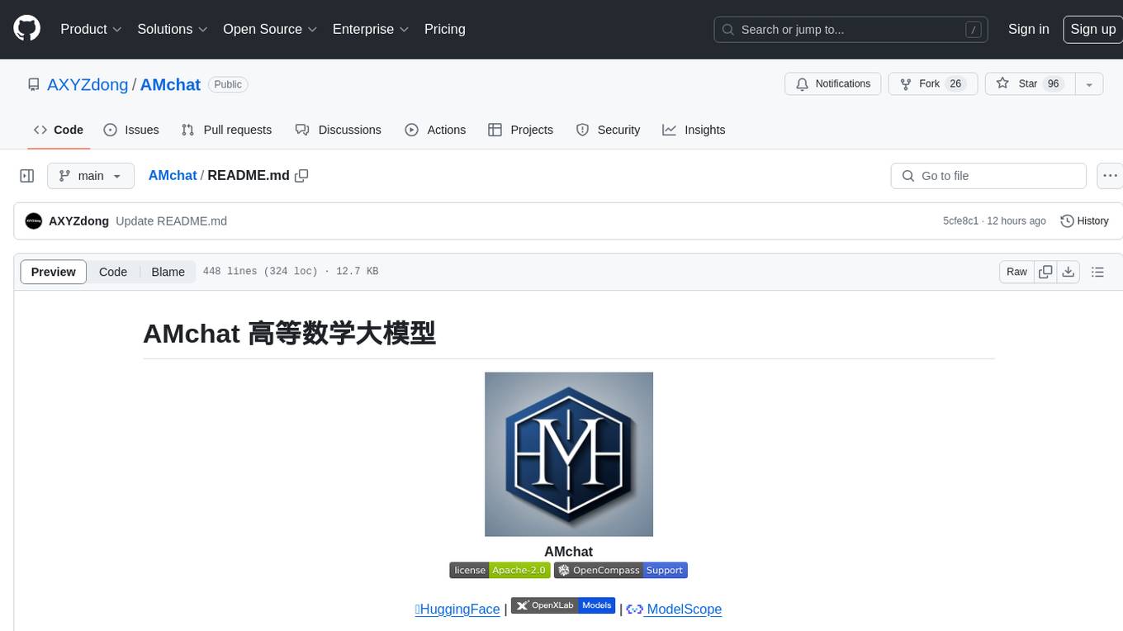Switch to the Security tab

pyautogui.click(x=608, y=130)
